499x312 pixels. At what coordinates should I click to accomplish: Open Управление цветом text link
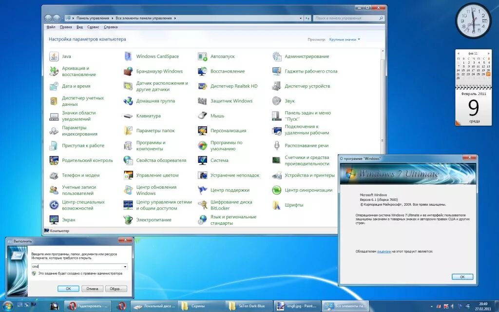point(157,175)
